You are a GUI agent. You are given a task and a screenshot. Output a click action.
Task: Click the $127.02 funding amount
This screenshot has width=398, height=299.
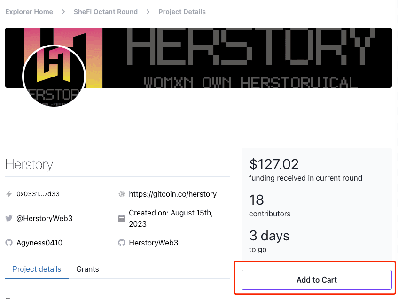274,164
